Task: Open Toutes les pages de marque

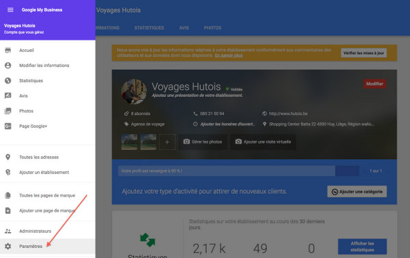Action: click(48, 195)
